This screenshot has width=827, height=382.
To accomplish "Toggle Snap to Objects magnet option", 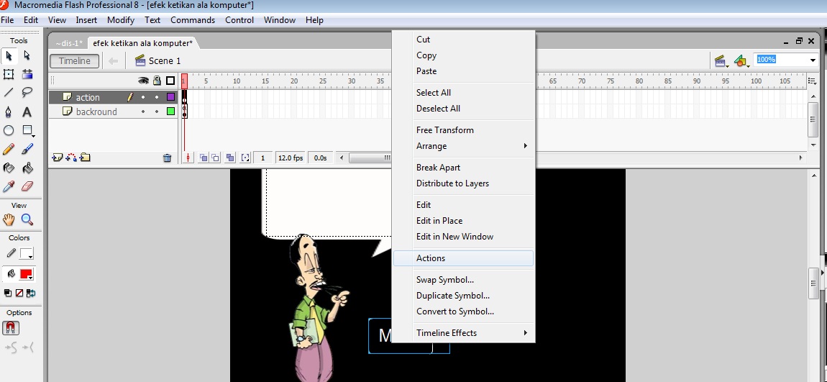I will point(11,327).
